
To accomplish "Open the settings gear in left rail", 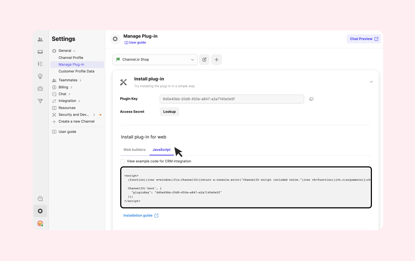I will pos(40,211).
